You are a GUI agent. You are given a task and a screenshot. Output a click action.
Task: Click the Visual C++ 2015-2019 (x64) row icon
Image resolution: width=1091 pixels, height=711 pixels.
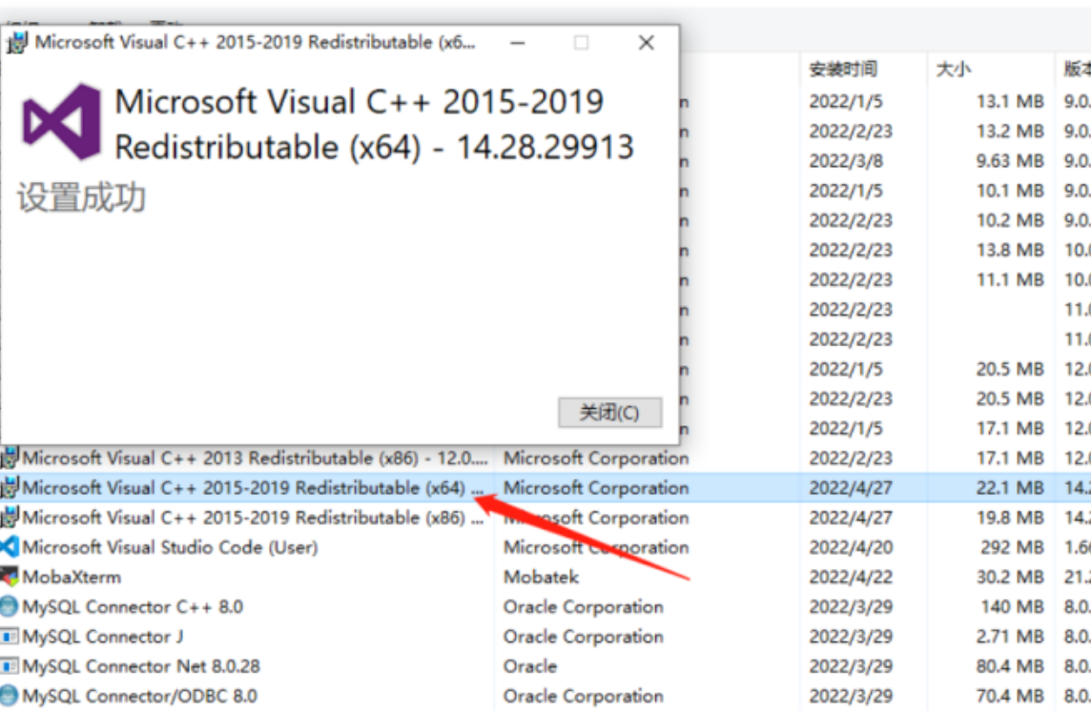[10, 488]
